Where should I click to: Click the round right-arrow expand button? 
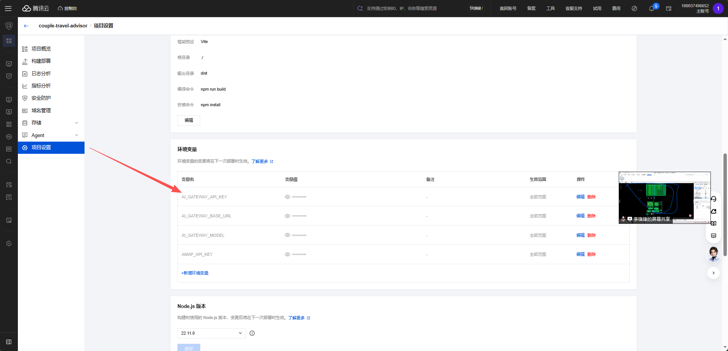point(714,273)
